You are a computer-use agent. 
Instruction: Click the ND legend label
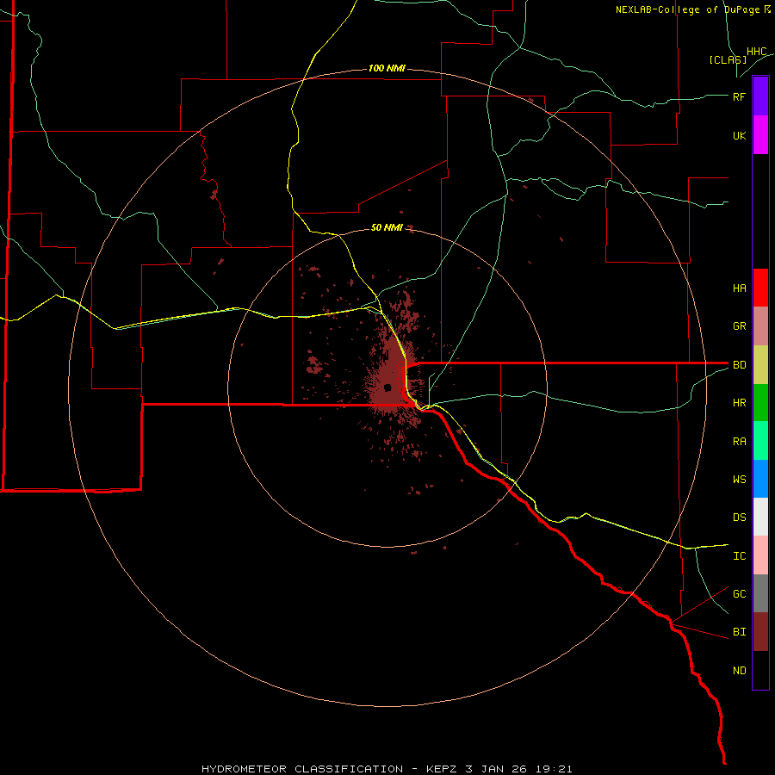[x=739, y=671]
